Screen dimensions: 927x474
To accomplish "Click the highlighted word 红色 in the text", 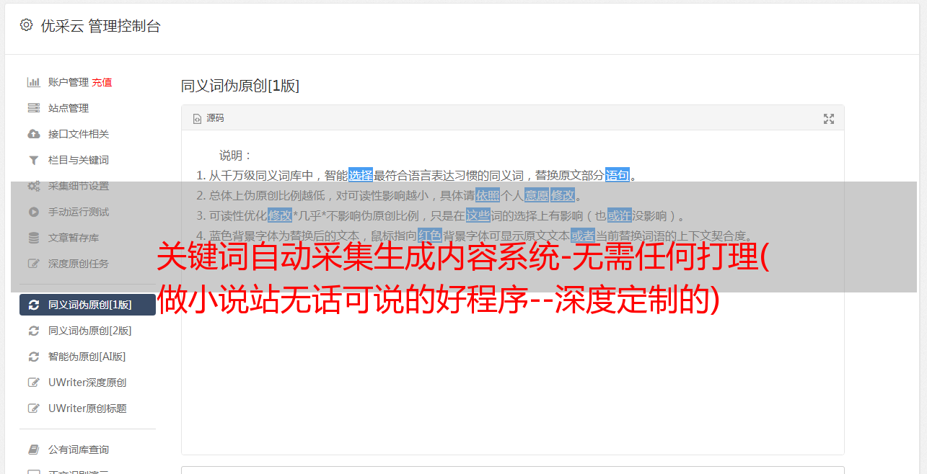I will click(x=430, y=236).
